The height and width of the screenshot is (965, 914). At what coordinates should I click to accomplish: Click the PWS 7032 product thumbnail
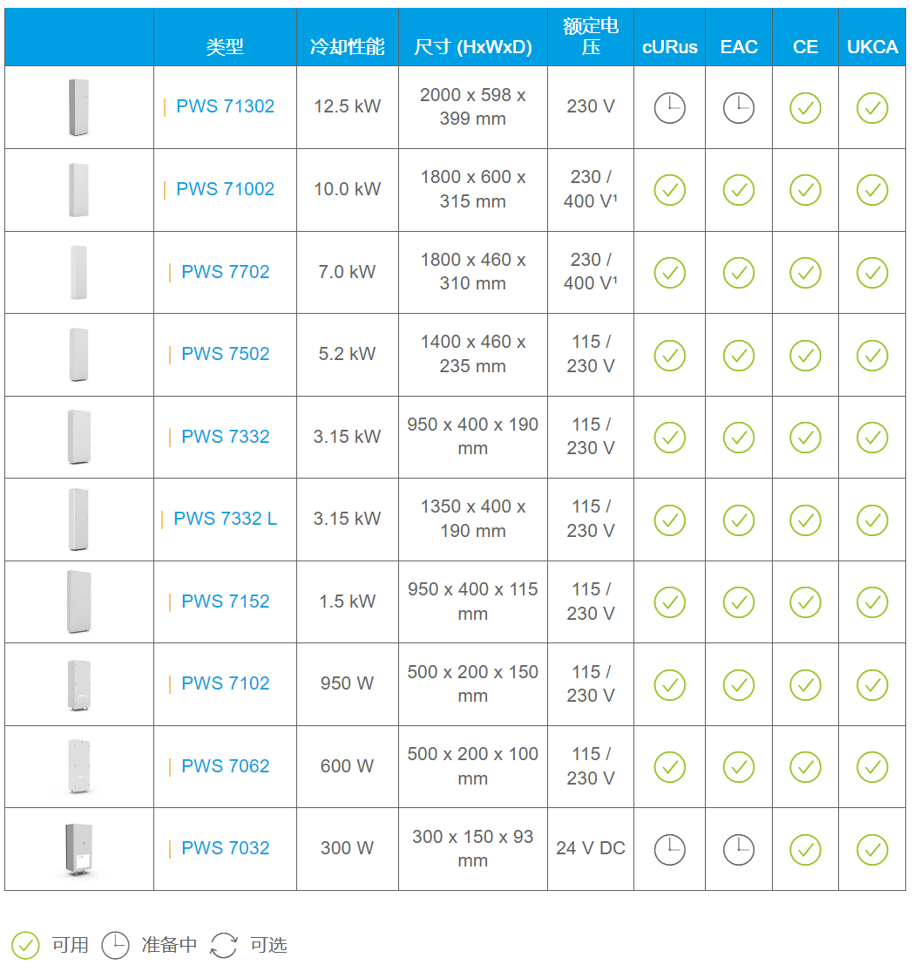pos(79,849)
